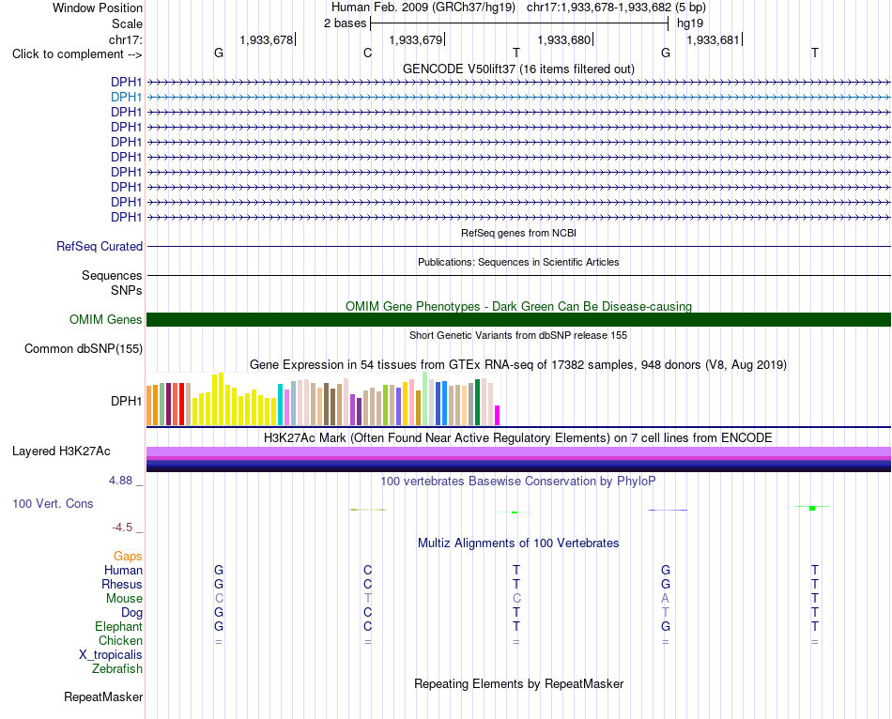
Task: Open Short Genetic Variants from dbSNP 155 title
Action: click(x=518, y=335)
